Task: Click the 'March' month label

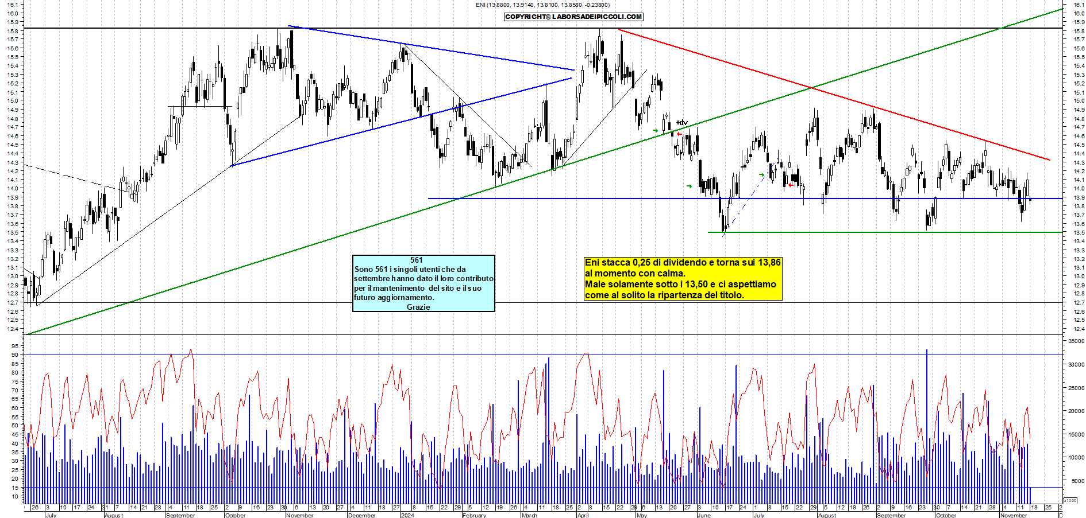Action: (x=529, y=515)
